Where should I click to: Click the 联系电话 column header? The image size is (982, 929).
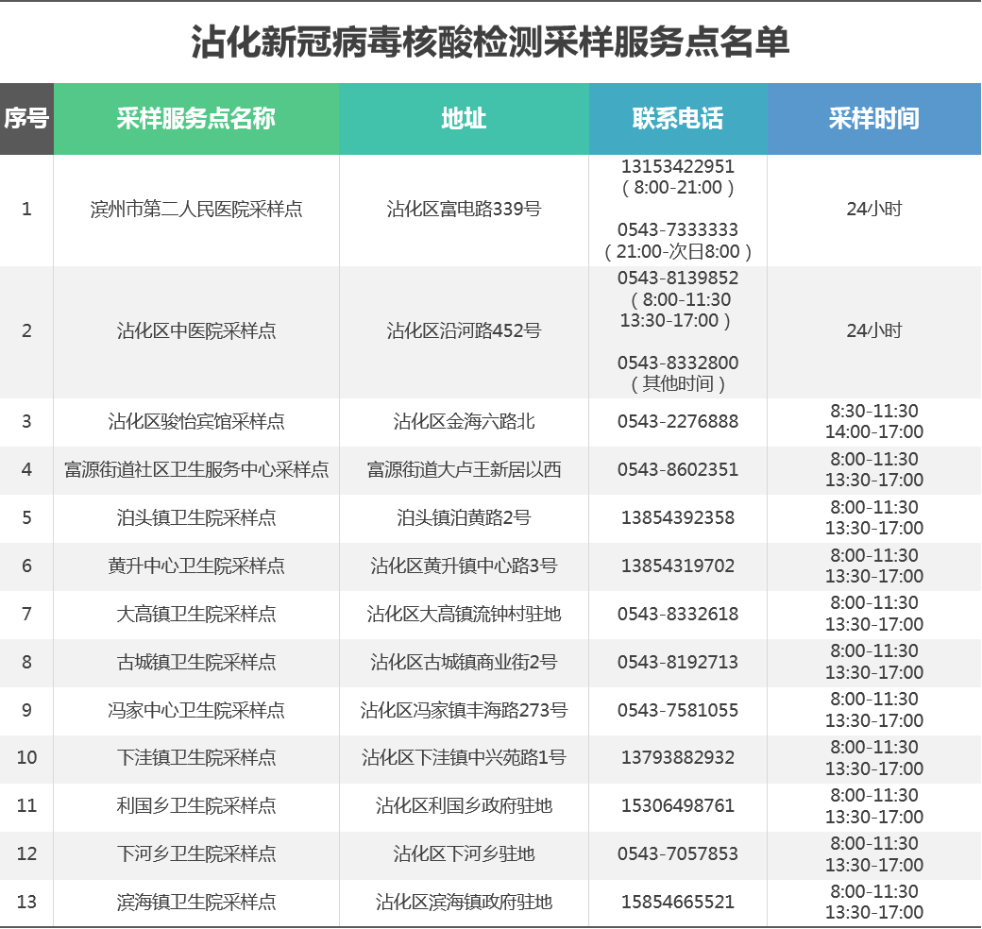677,119
